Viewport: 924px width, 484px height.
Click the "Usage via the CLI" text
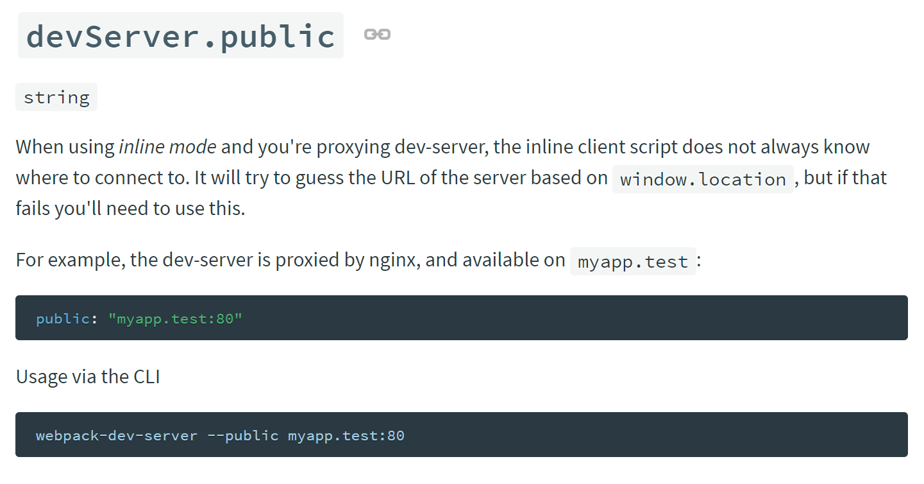point(88,377)
